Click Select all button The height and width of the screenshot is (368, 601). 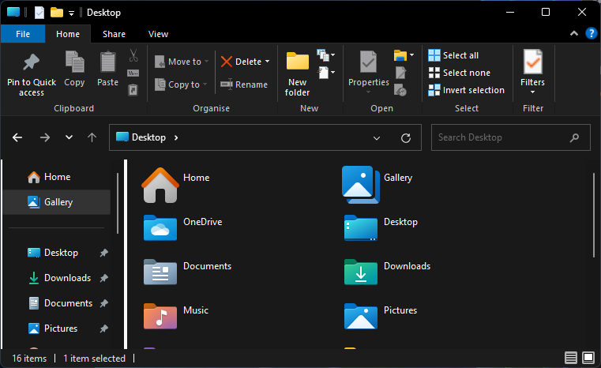(453, 55)
